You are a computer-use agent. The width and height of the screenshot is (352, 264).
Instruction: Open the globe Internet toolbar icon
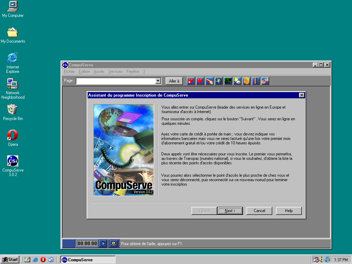coord(219,81)
